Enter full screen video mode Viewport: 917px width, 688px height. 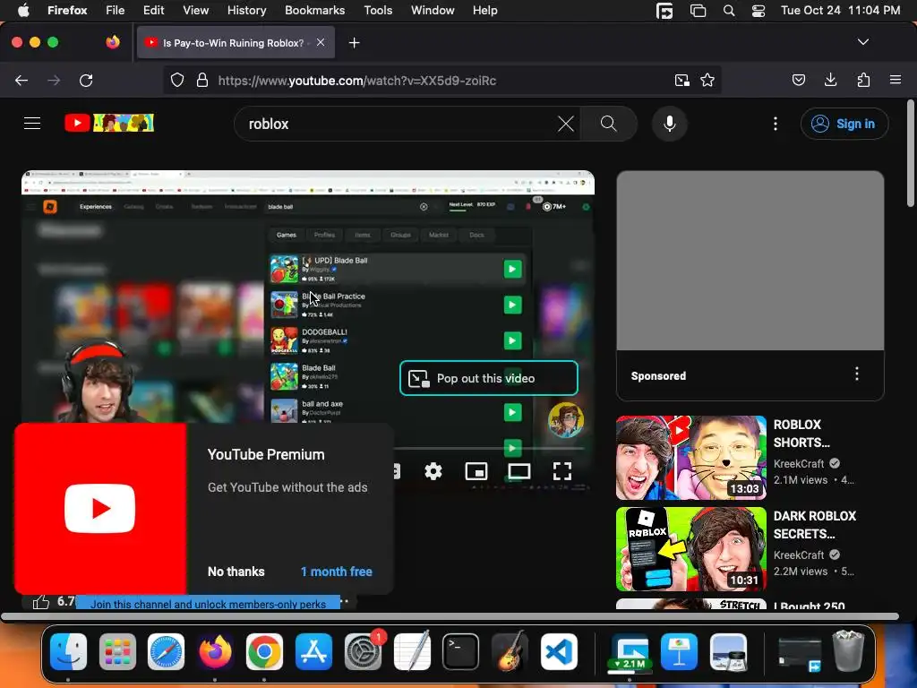[x=562, y=471]
